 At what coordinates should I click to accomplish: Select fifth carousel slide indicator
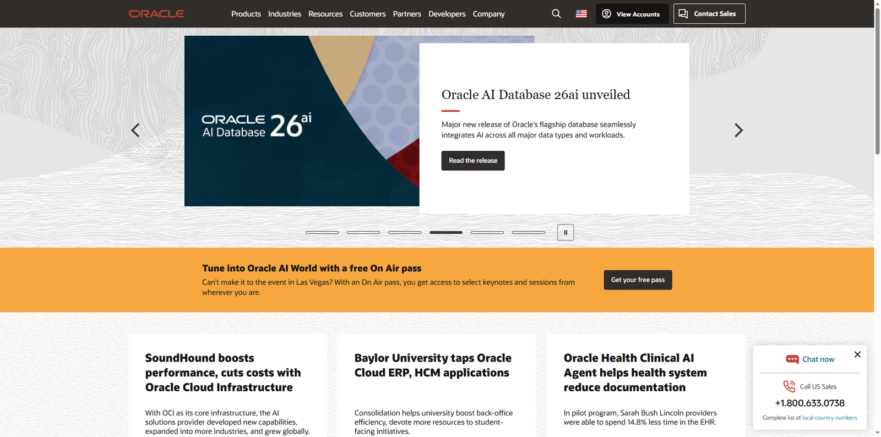487,232
